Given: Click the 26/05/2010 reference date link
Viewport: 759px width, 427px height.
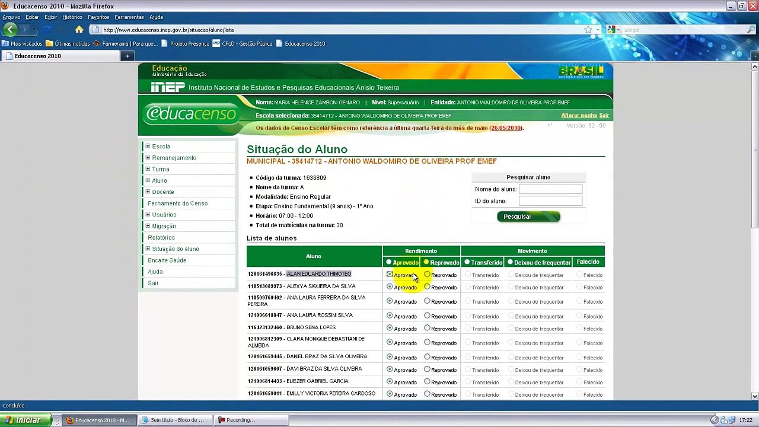Looking at the screenshot, I should pos(506,128).
